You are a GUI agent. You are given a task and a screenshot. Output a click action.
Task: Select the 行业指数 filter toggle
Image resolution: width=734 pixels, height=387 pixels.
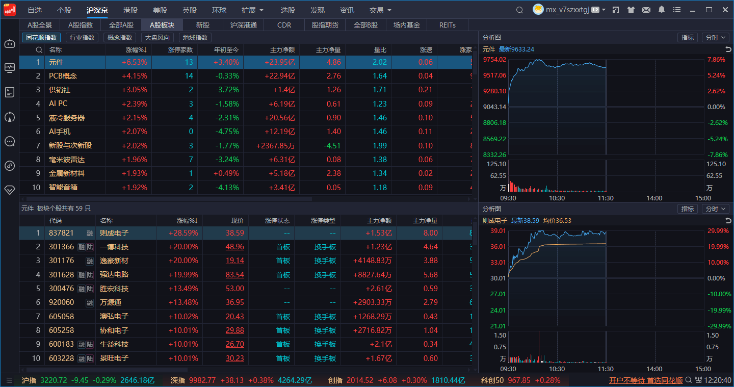point(82,37)
